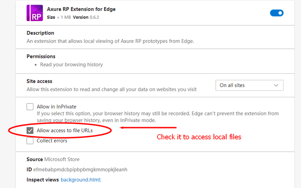Open the background.html inspect view link
Image resolution: width=301 pixels, height=188 pixels.
point(81,180)
